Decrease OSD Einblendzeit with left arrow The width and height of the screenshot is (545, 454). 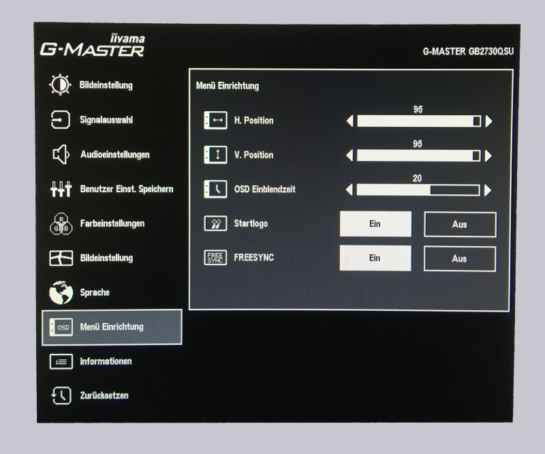(349, 190)
